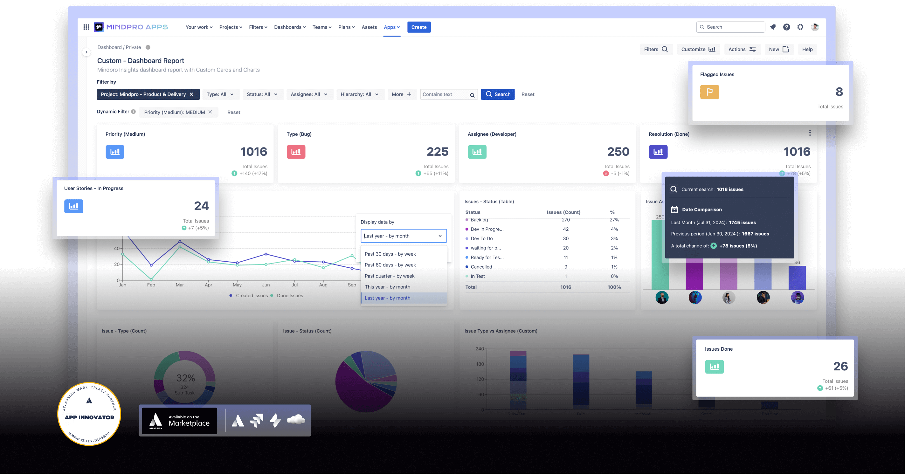Click the bar chart icon on Assignee Developer card
The width and height of the screenshot is (905, 474).
[x=476, y=151]
